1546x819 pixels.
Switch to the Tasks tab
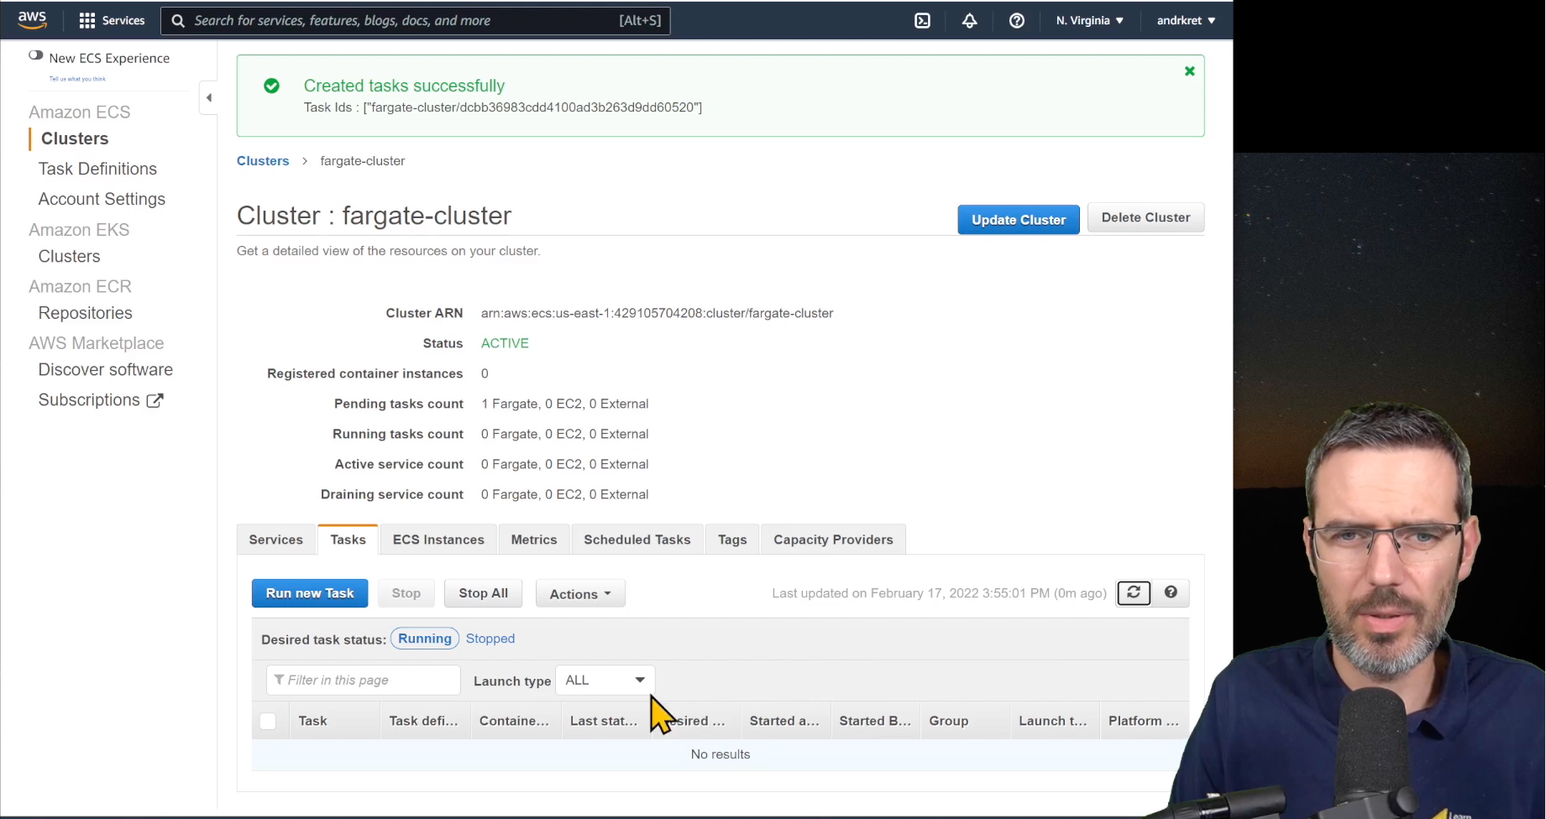[348, 540]
